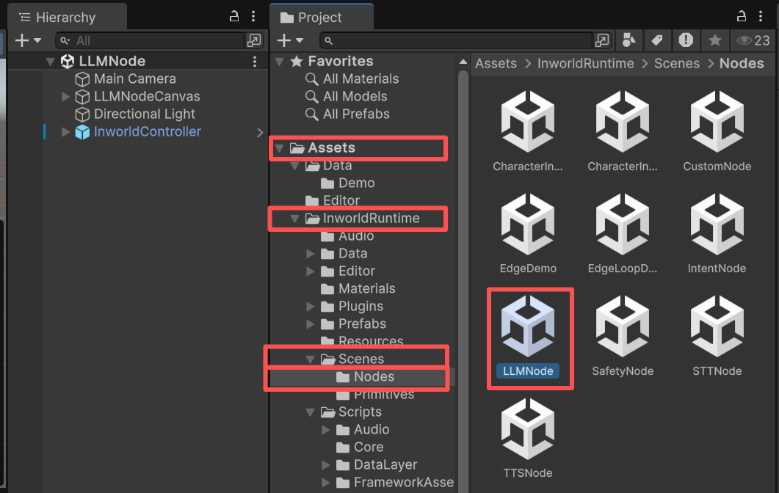This screenshot has width=779, height=493.
Task: Click Scenes in the breadcrumb path
Action: [x=677, y=64]
